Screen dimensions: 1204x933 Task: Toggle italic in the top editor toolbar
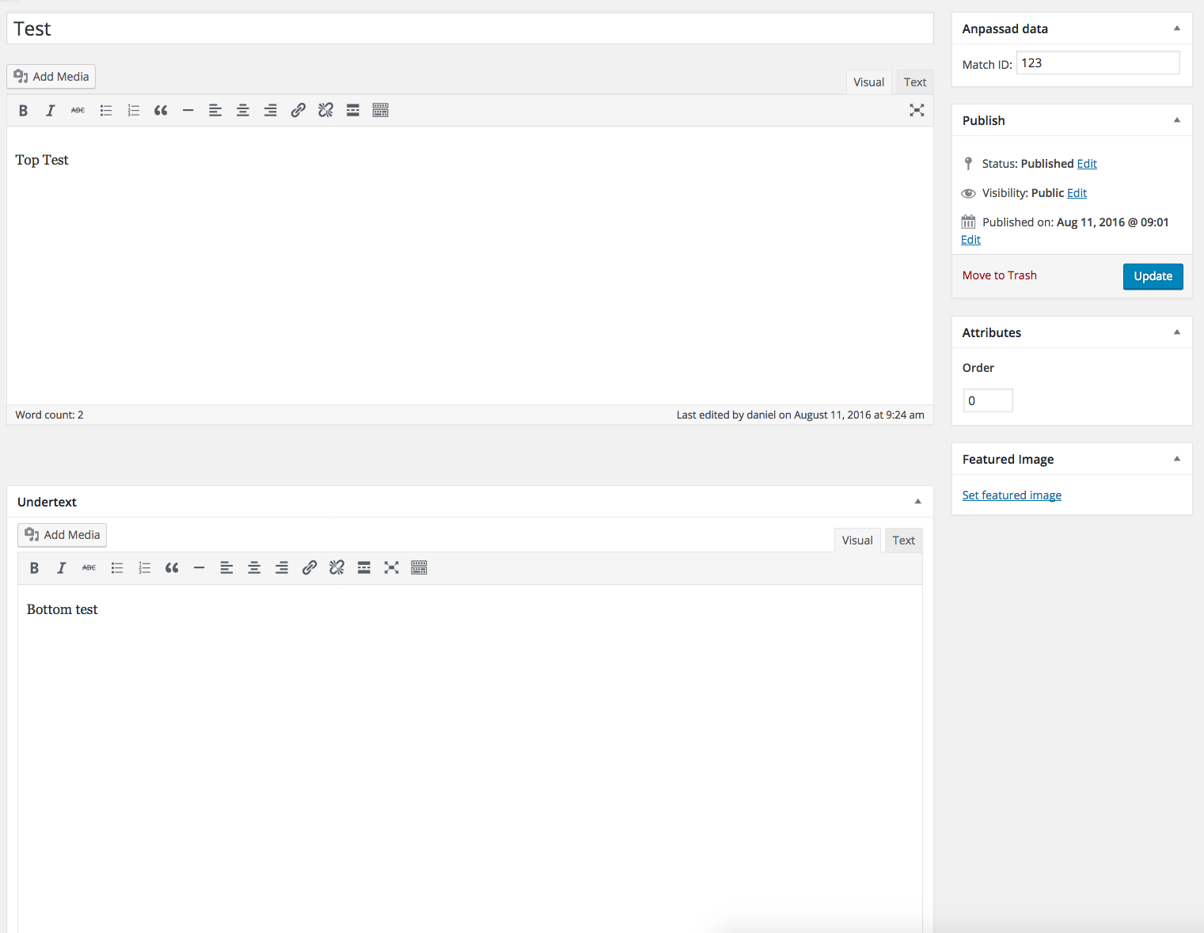click(51, 111)
